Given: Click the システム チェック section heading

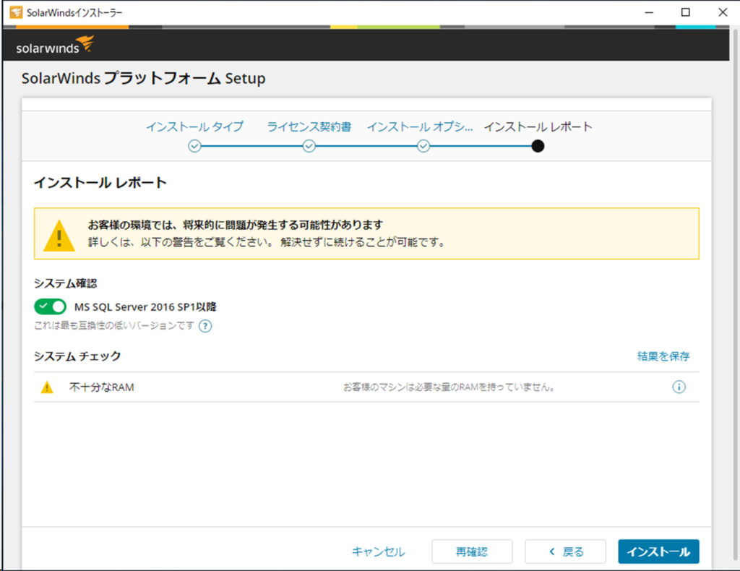Looking at the screenshot, I should coord(77,356).
